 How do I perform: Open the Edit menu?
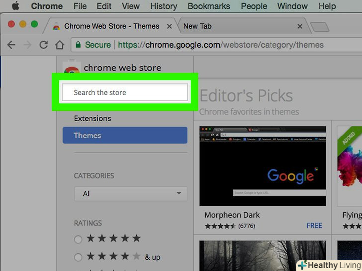tap(104, 6)
